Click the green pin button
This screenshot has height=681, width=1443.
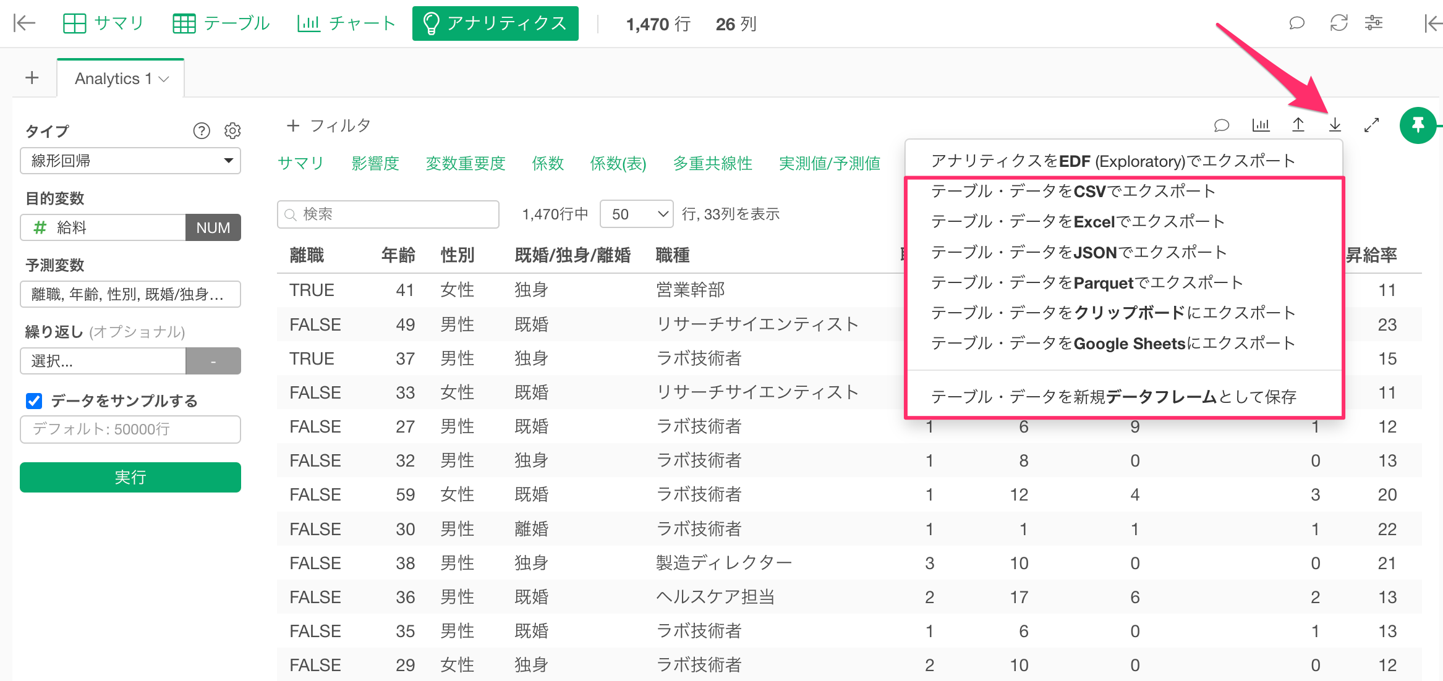1418,125
